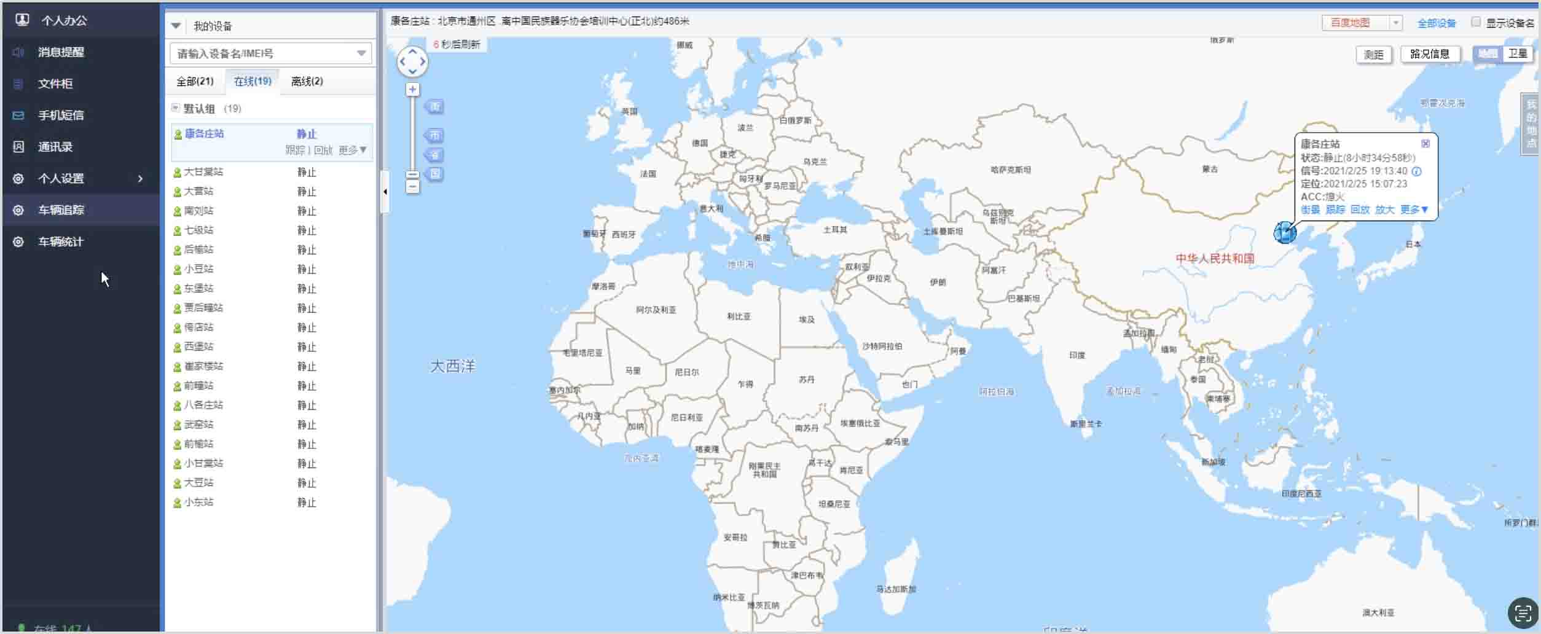Screen dimensions: 1541x634
Task: Click the vehicle marker on the map
Action: [1284, 233]
